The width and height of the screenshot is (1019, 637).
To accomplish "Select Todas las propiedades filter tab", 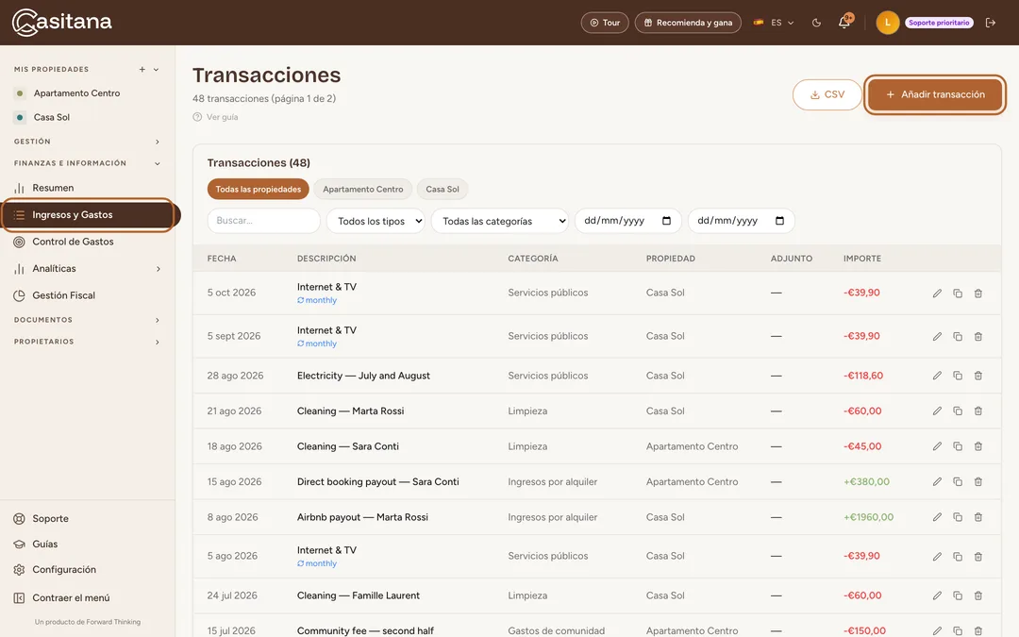I will pos(258,189).
